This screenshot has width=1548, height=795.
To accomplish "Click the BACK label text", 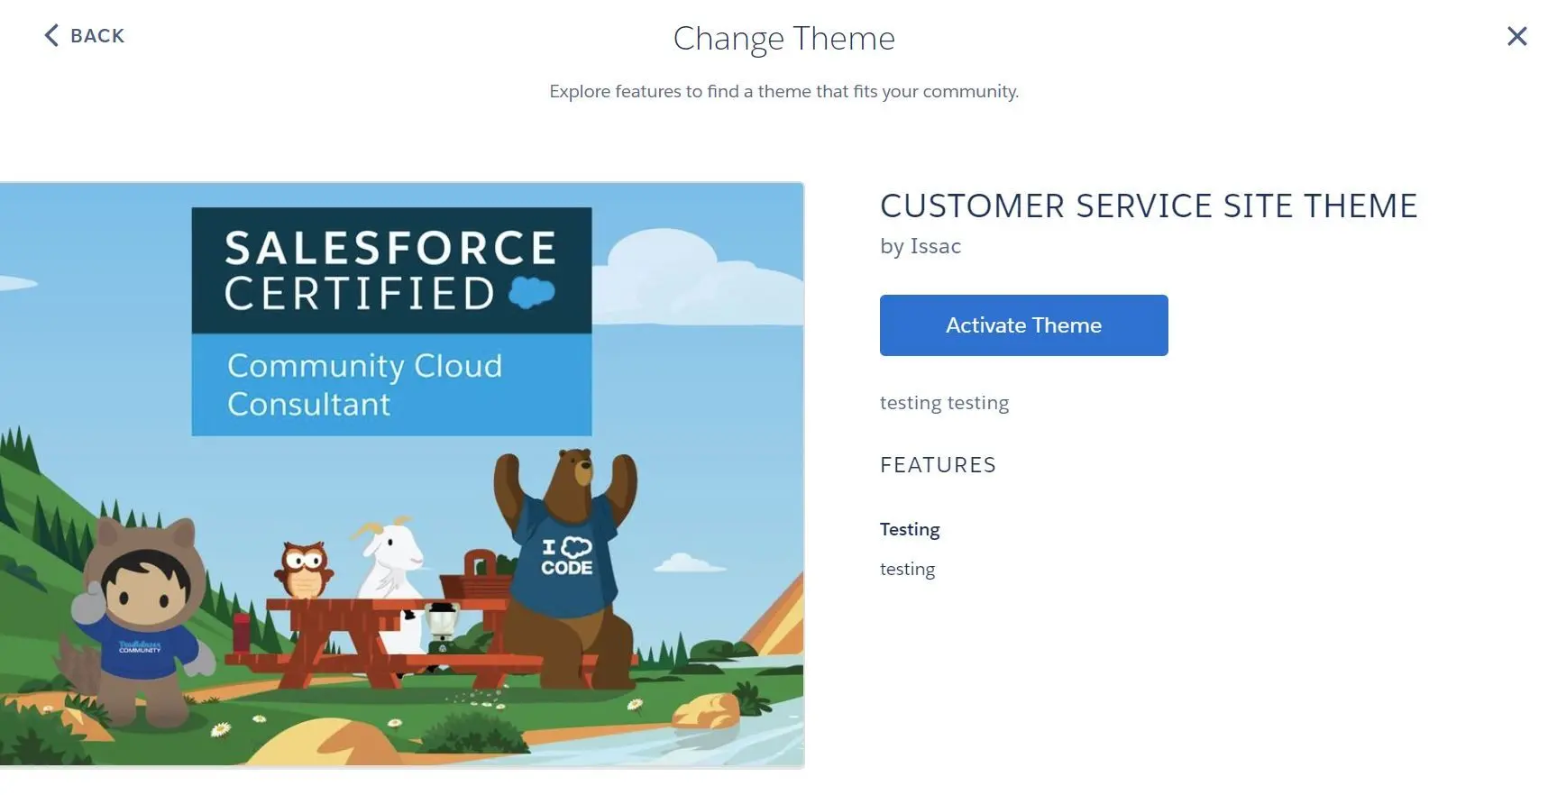I will point(97,36).
